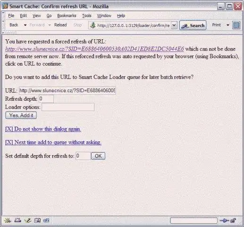Click the status bar progress meter
244x227 pixels.
[x=194, y=220]
